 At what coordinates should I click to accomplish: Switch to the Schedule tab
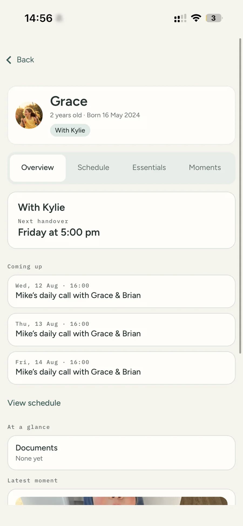coord(93,168)
